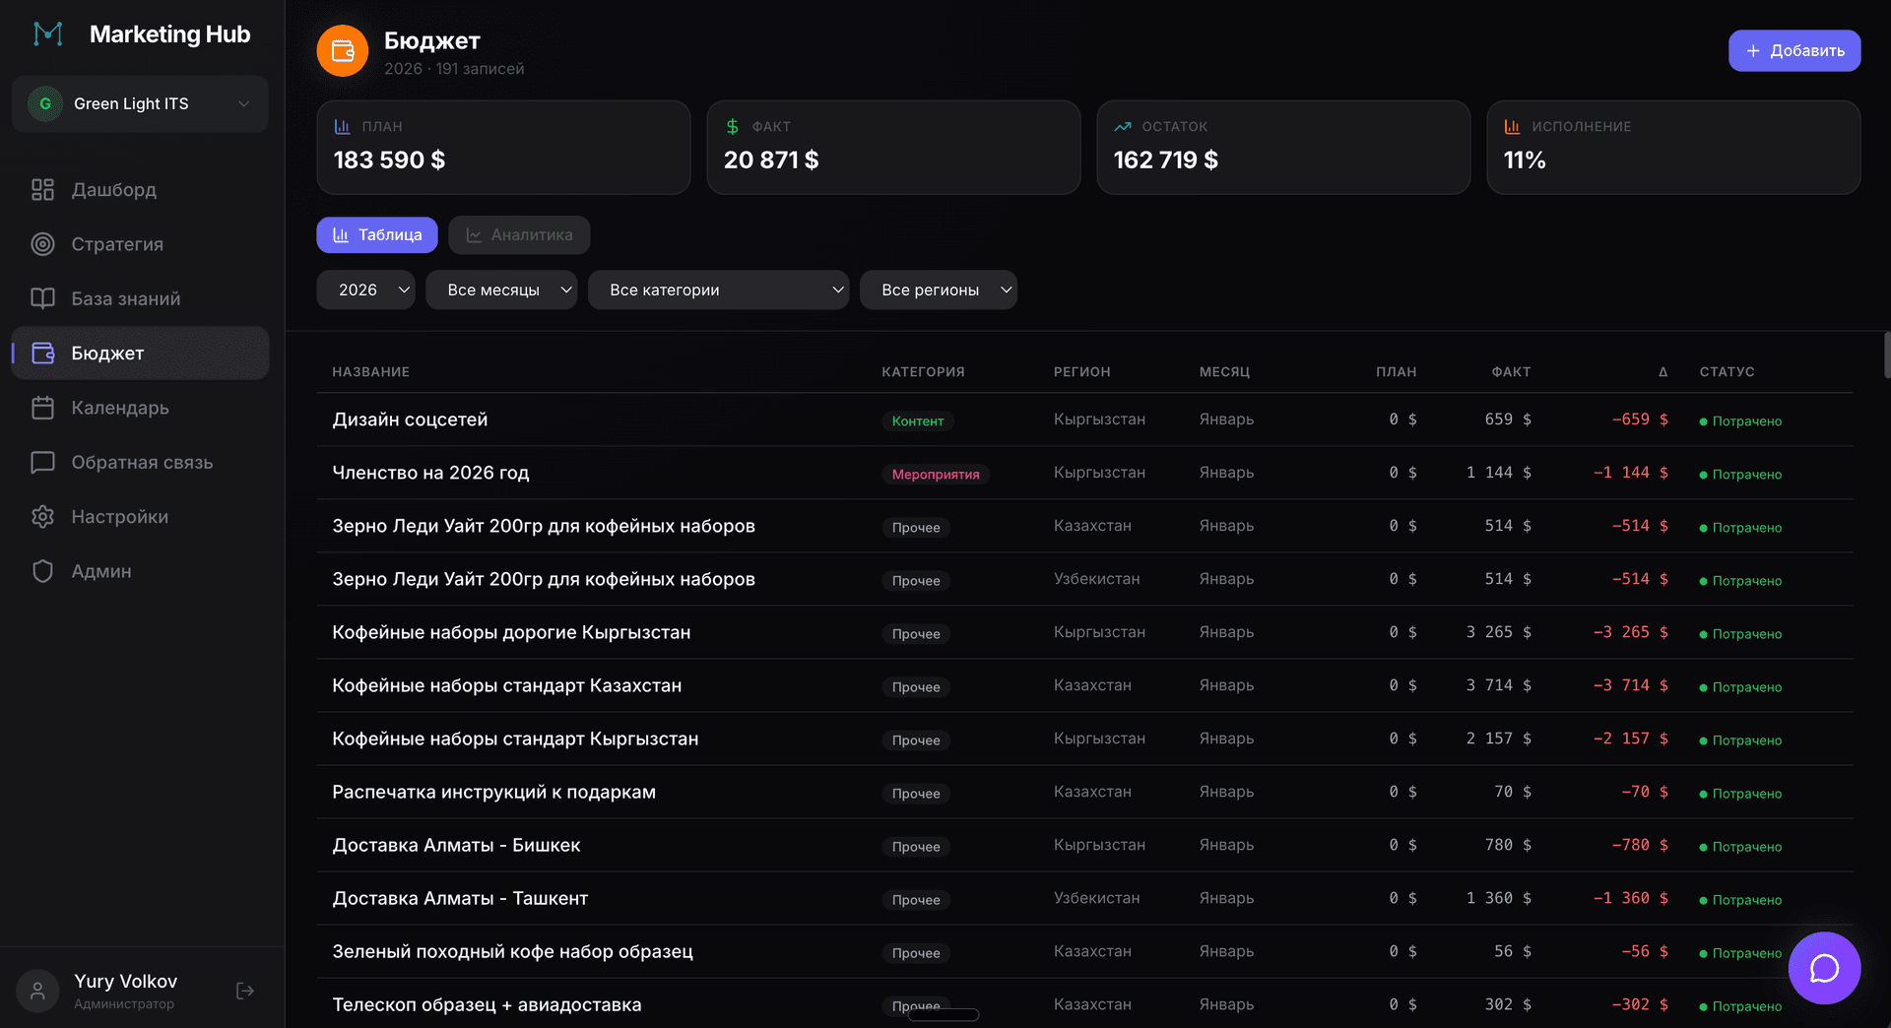Expand the Green Light ITS workspace selector
The width and height of the screenshot is (1891, 1028).
140,104
